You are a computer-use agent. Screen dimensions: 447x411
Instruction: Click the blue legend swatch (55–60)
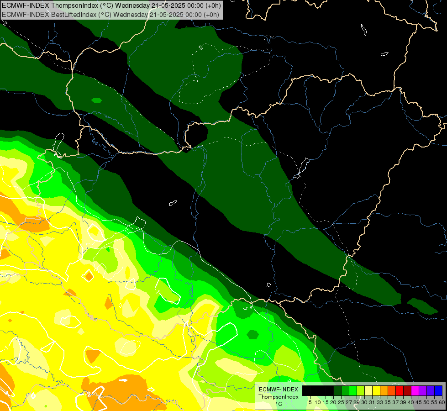pos(438,391)
